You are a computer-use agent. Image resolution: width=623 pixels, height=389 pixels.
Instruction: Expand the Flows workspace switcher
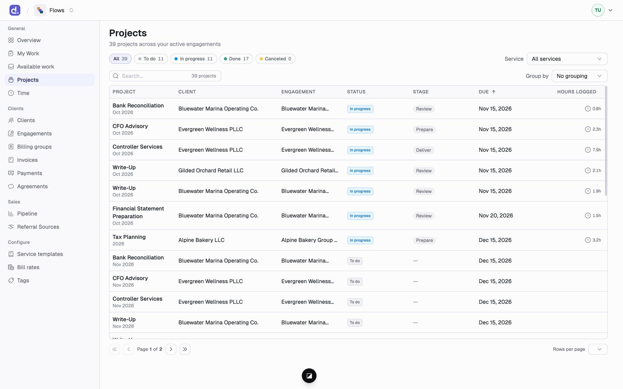coord(71,10)
